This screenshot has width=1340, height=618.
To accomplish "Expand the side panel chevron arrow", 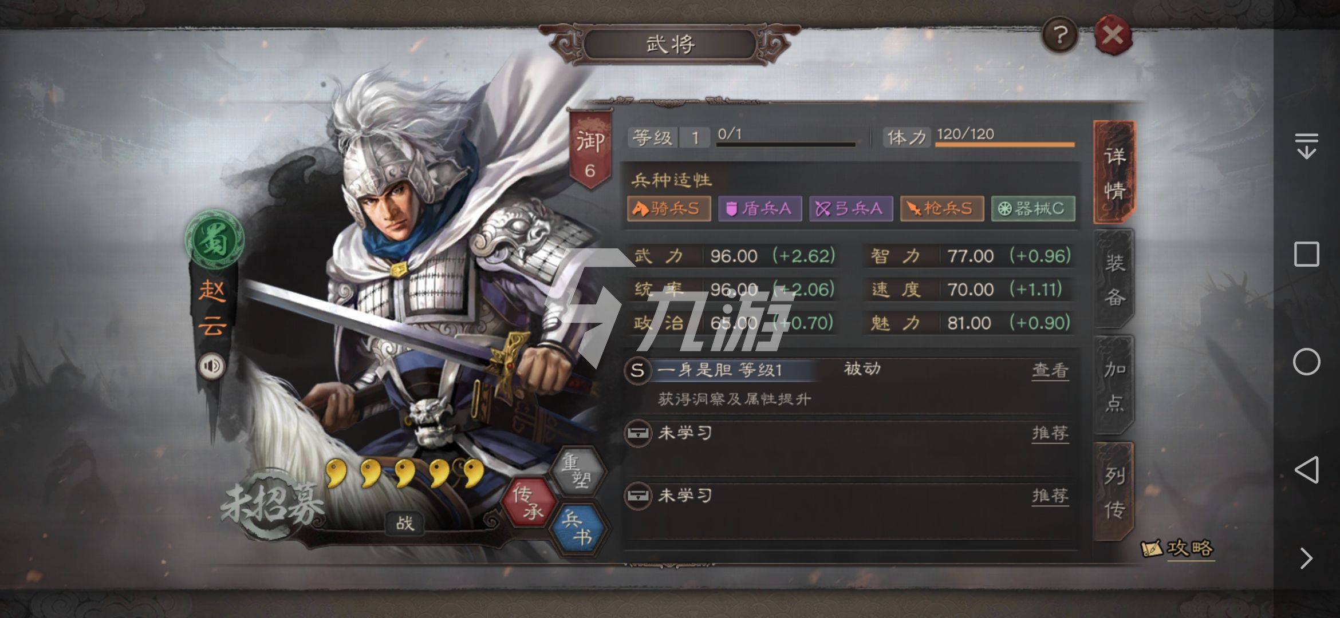I will (x=1306, y=558).
